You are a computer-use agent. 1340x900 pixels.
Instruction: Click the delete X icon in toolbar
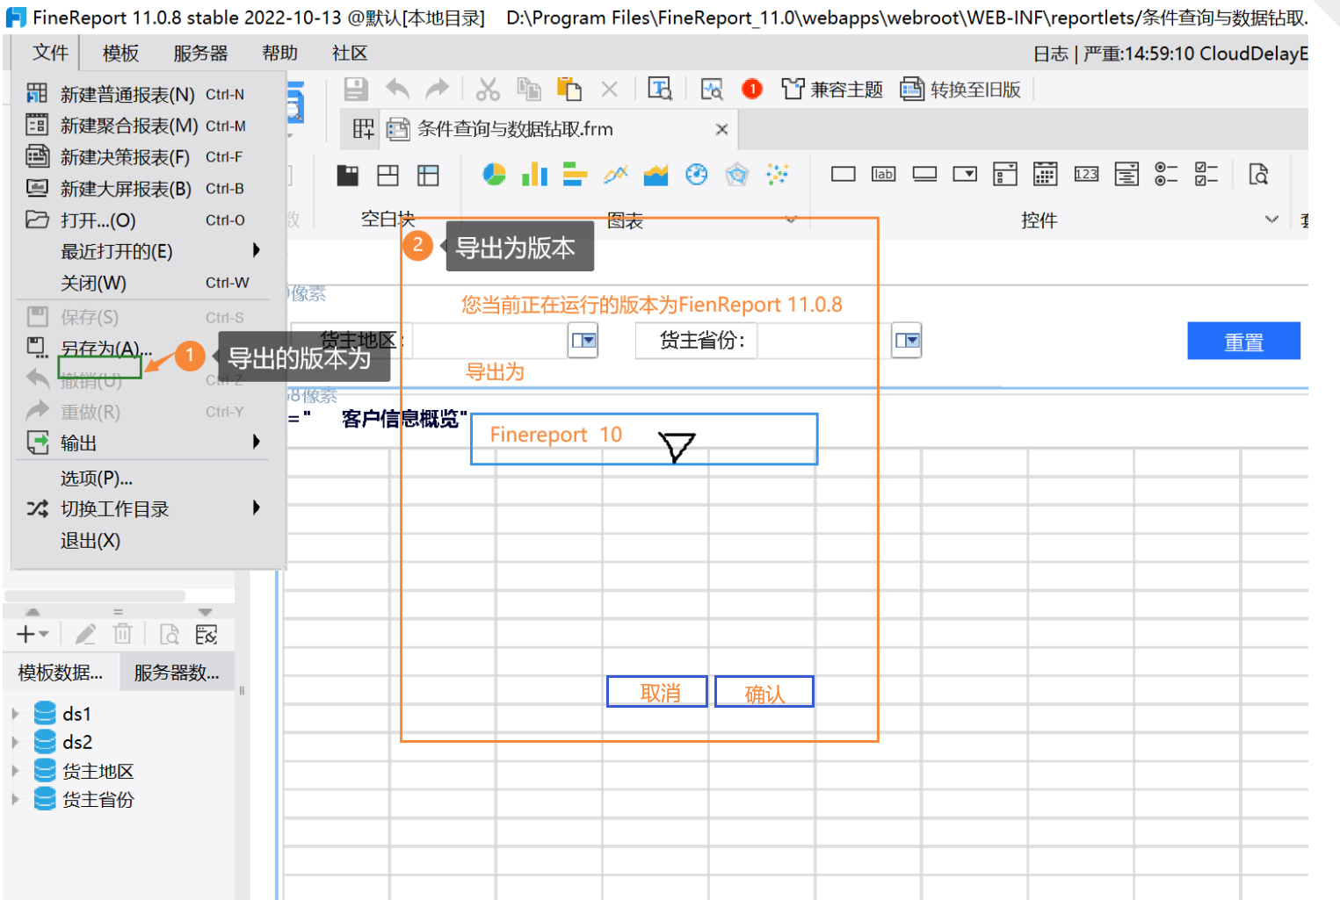pos(609,89)
